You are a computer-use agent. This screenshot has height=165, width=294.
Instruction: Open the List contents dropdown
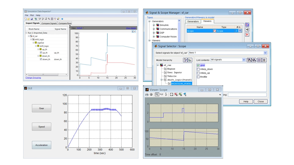tap(244, 60)
